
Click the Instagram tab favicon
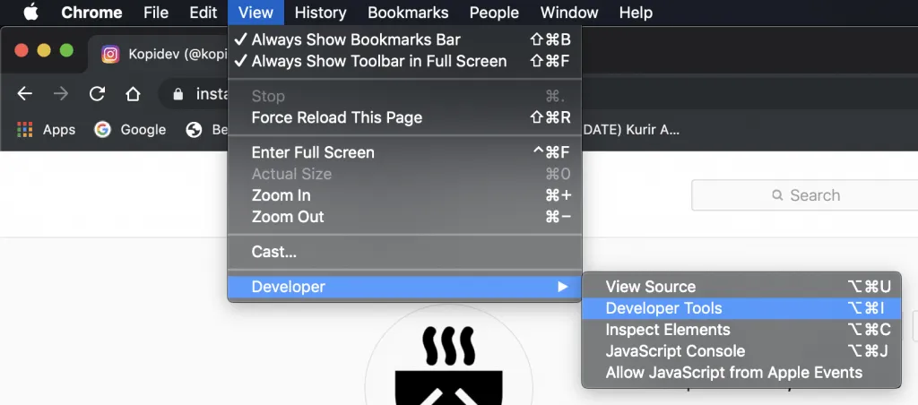click(x=110, y=55)
